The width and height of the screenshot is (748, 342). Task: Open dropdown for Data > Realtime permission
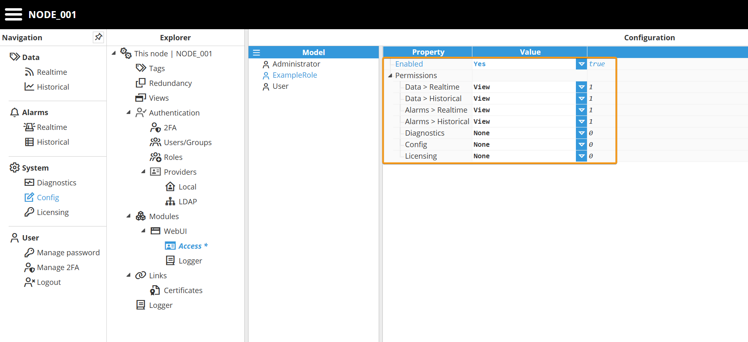click(581, 87)
